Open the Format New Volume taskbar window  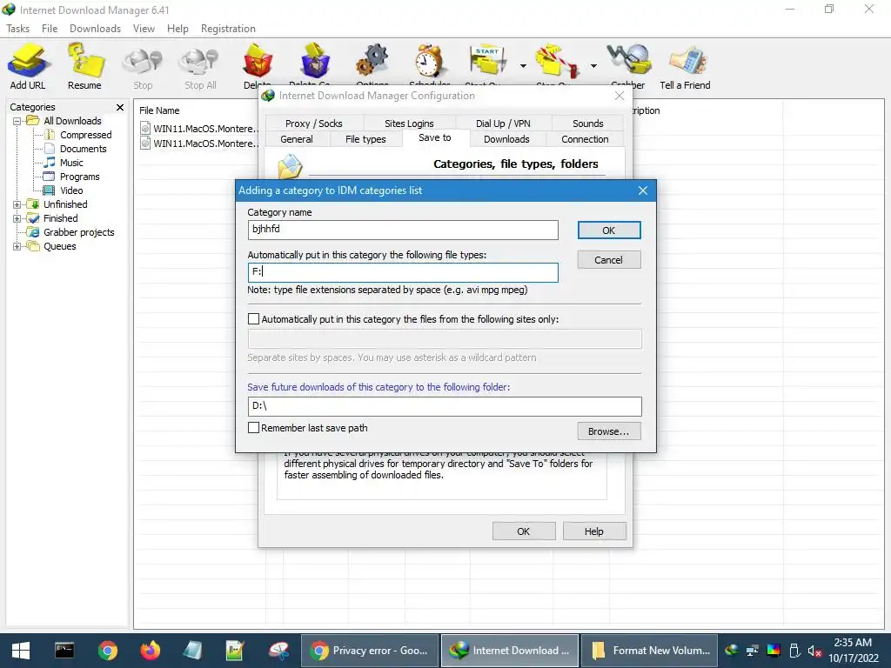650,651
